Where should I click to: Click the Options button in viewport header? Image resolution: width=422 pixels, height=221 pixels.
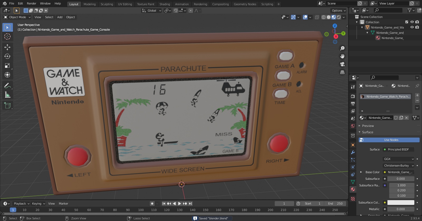339,11
